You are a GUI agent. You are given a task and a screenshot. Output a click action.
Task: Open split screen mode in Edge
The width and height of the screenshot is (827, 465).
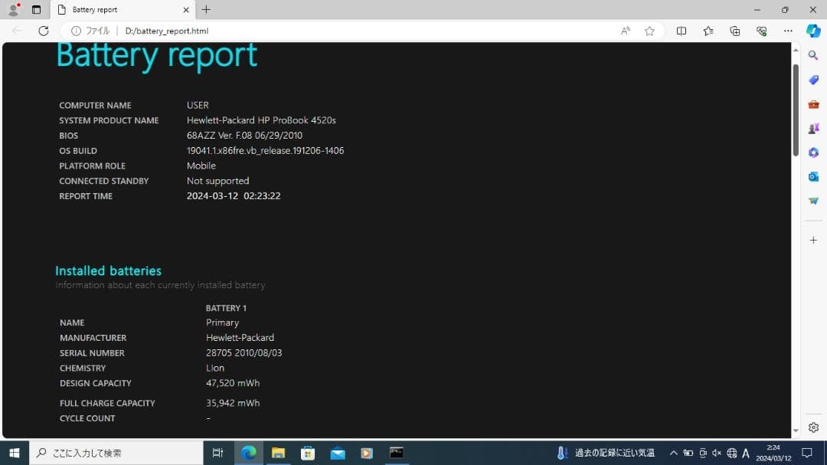[682, 31]
